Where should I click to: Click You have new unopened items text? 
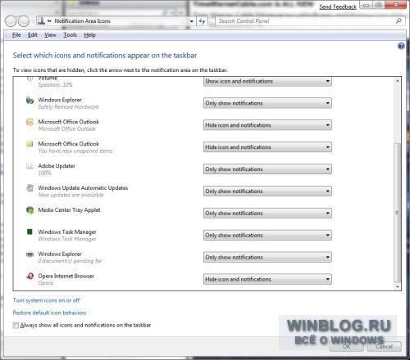pos(75,151)
